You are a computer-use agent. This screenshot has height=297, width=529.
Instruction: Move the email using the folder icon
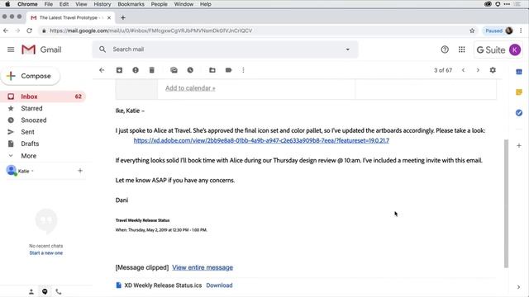[212, 70]
